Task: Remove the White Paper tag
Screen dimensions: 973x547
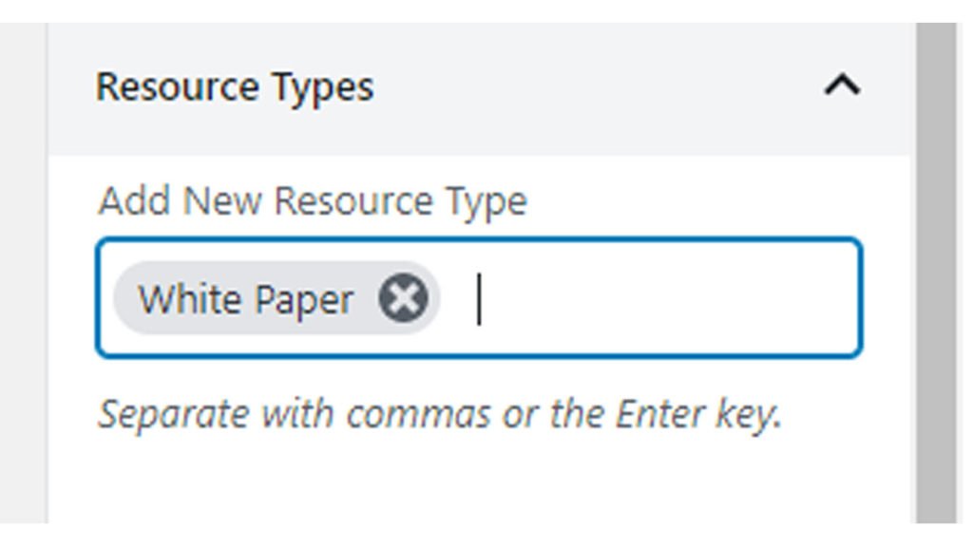Action: click(404, 299)
